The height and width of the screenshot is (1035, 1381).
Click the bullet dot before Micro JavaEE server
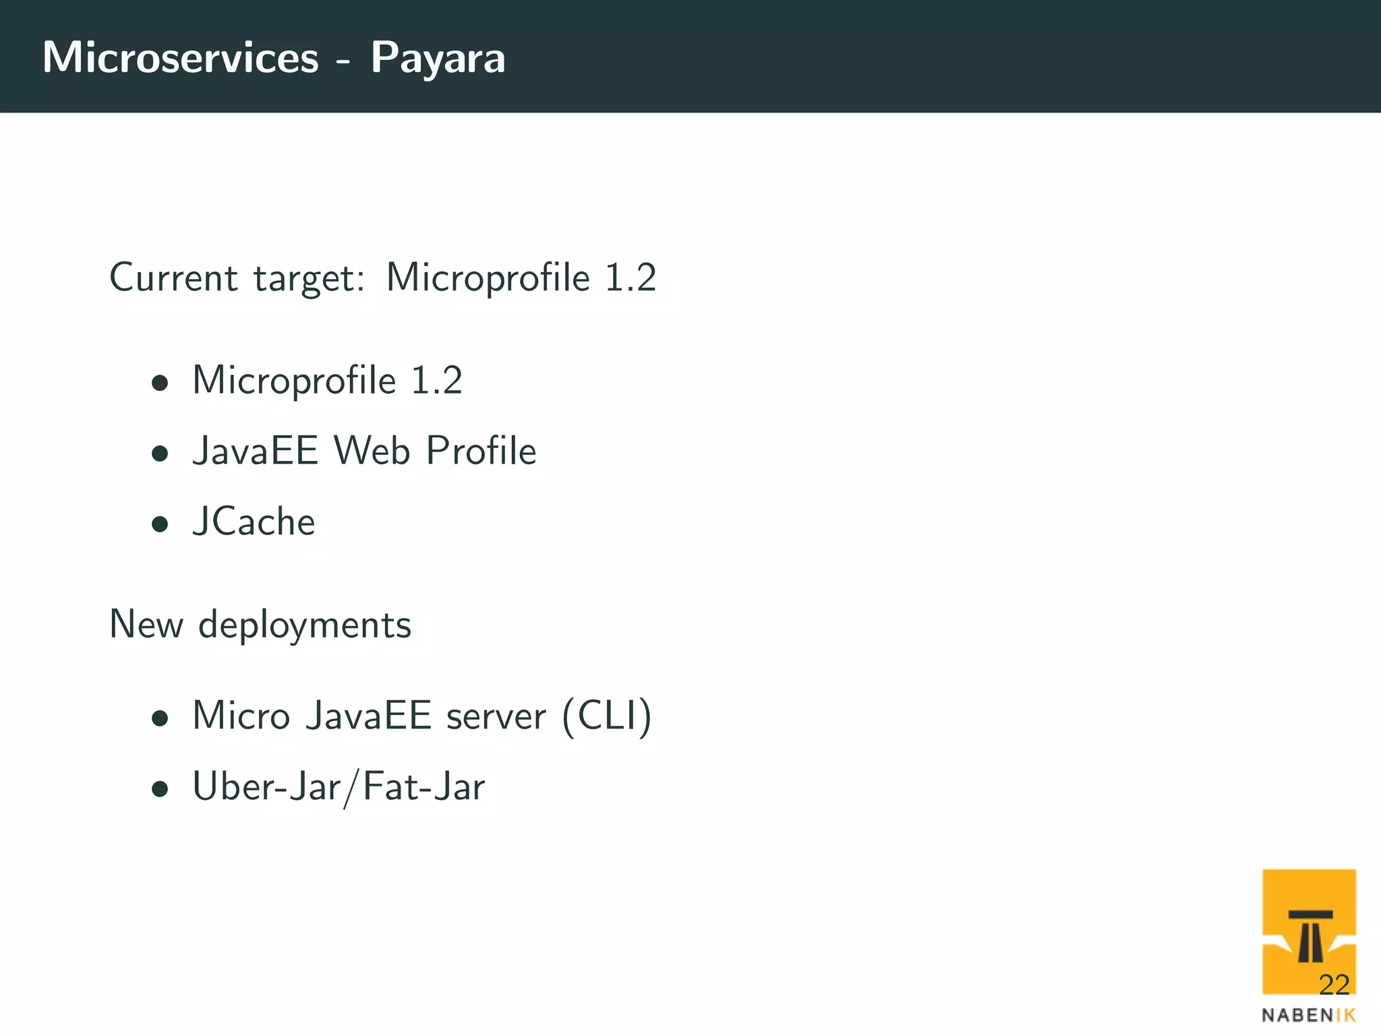[x=160, y=718]
